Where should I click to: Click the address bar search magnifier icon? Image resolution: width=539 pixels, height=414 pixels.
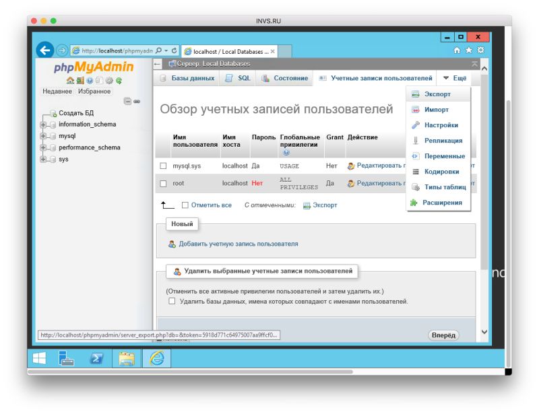158,50
